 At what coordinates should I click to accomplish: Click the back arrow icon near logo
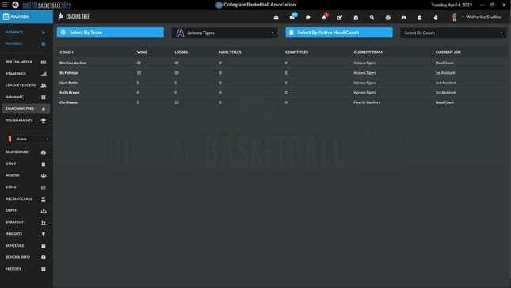15,5
